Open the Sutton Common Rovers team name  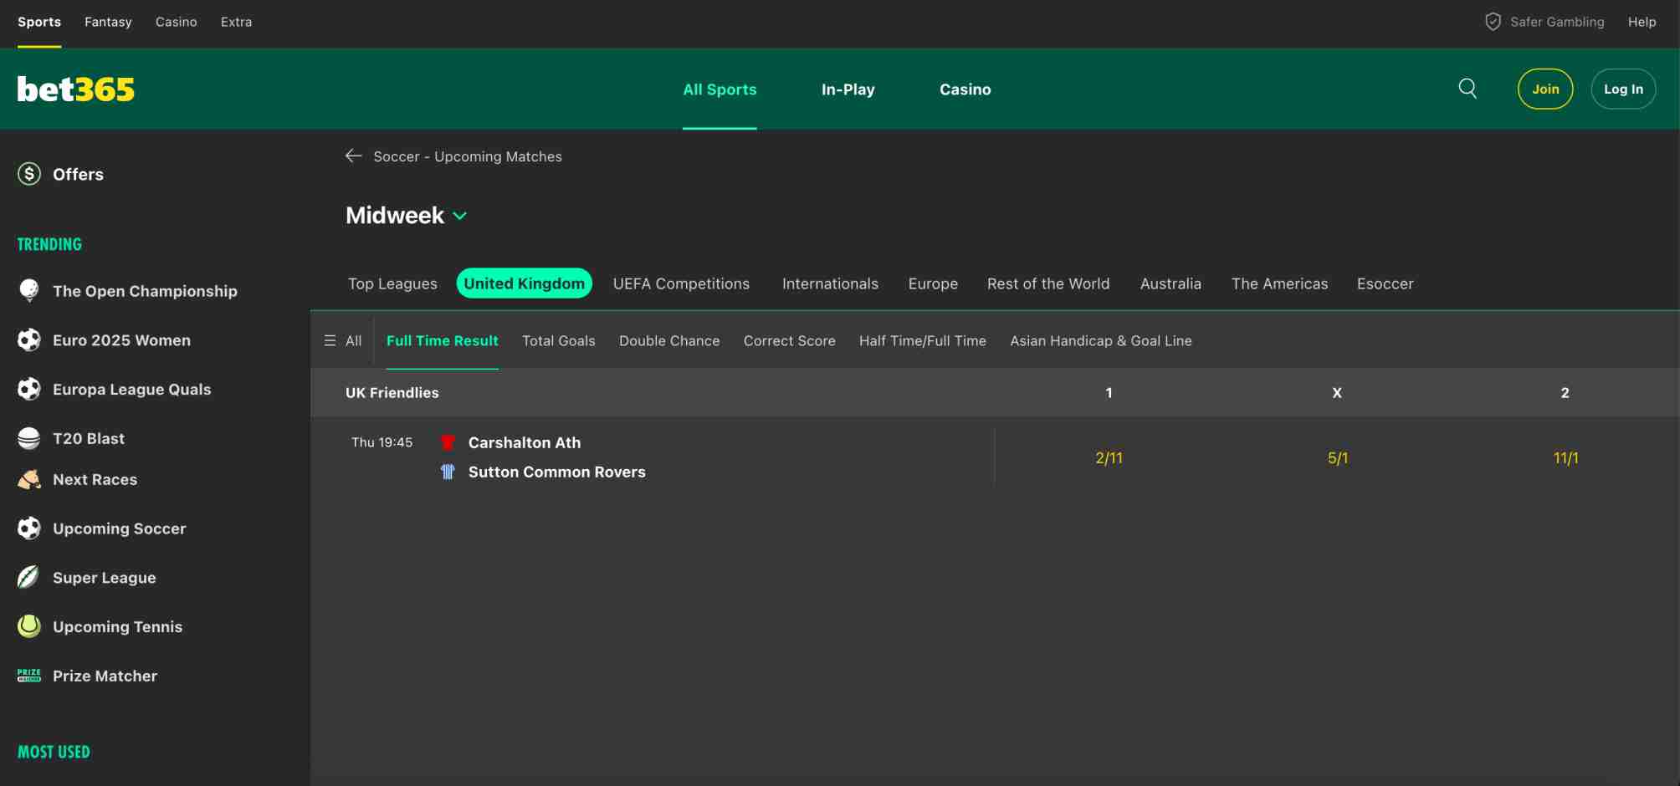click(557, 472)
